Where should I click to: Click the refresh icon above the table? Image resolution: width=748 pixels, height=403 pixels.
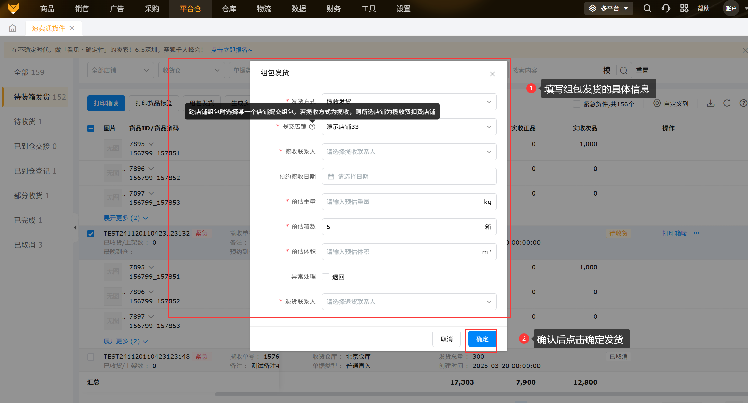coord(727,103)
